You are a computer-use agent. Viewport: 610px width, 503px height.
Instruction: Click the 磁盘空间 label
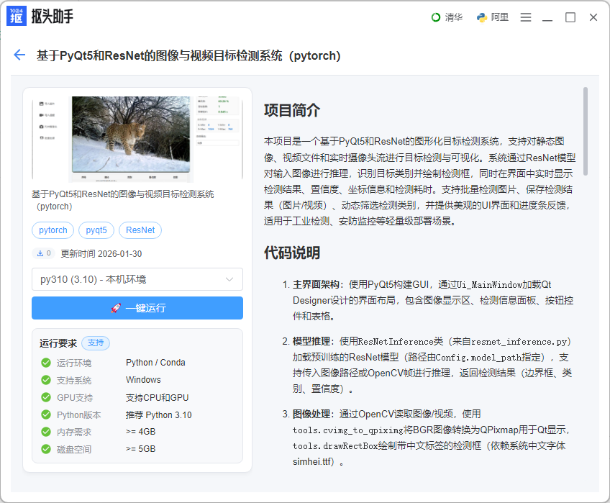tap(74, 449)
